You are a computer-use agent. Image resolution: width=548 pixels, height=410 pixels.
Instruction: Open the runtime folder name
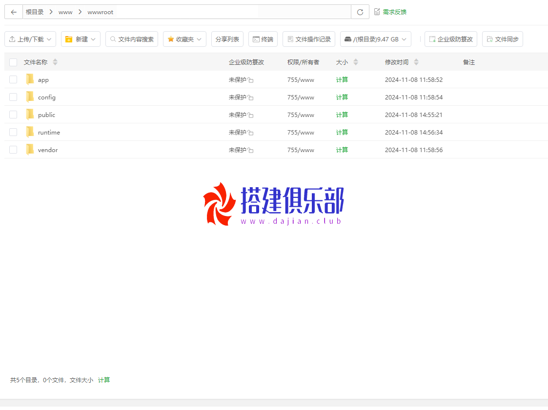click(49, 132)
